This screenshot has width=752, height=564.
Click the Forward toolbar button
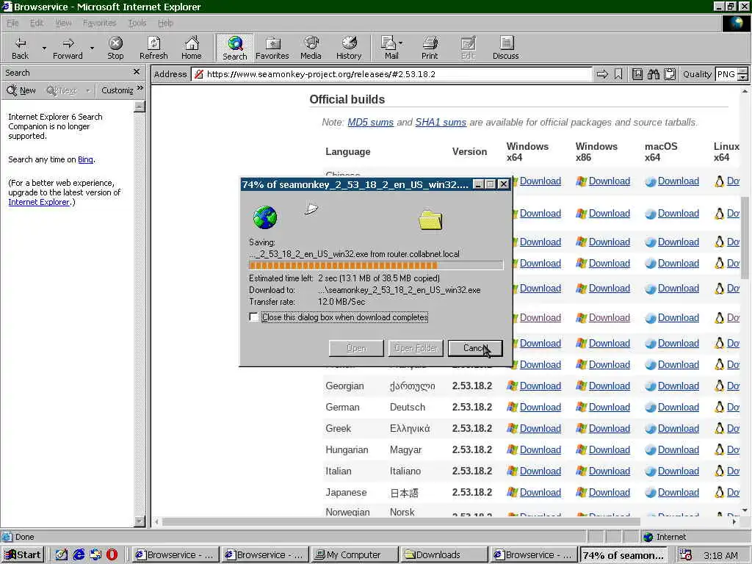click(x=68, y=48)
